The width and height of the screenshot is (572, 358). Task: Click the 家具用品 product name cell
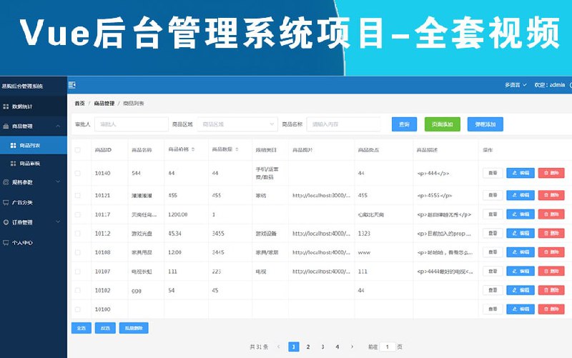142,252
